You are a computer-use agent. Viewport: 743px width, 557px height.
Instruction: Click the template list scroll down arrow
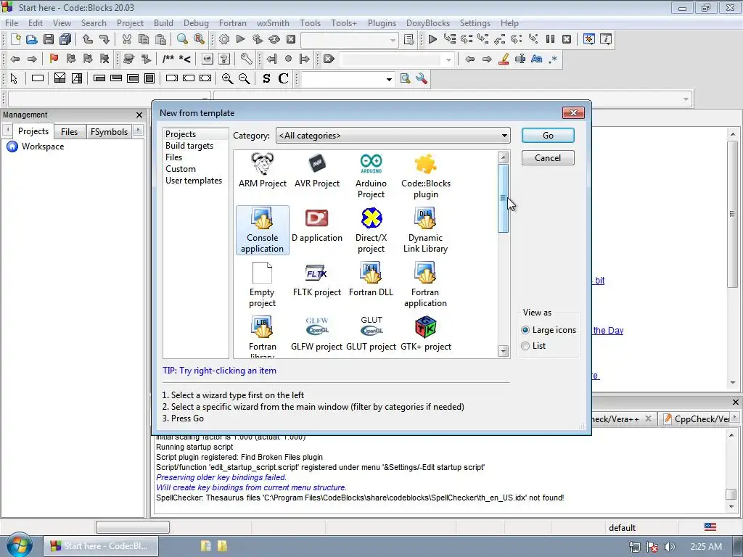504,351
